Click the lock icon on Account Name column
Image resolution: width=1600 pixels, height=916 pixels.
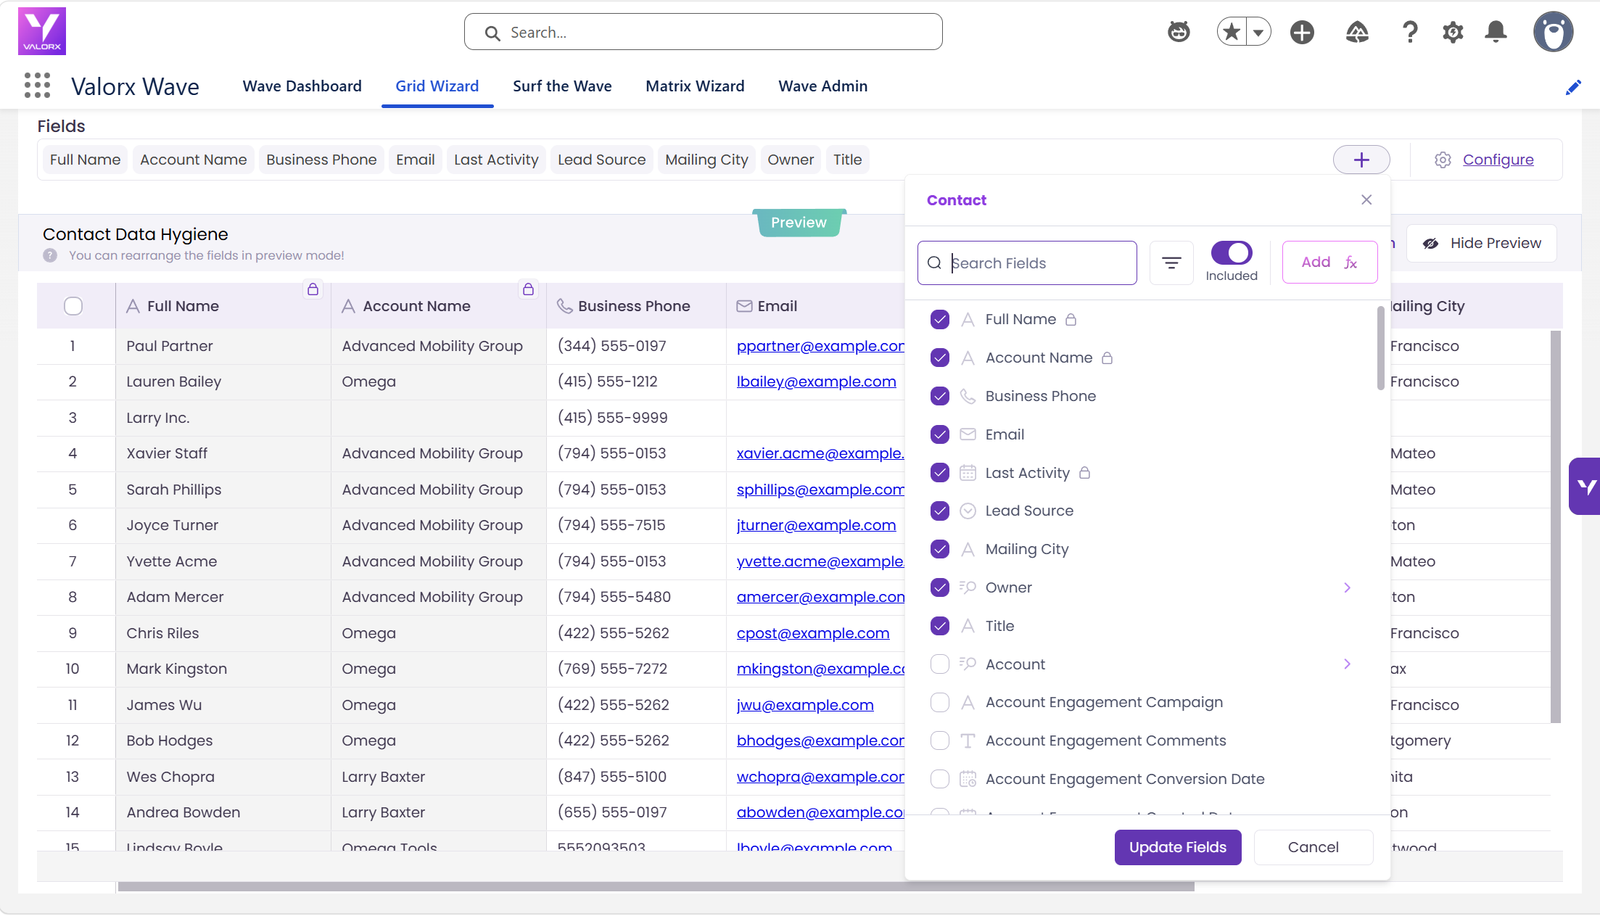(x=528, y=289)
